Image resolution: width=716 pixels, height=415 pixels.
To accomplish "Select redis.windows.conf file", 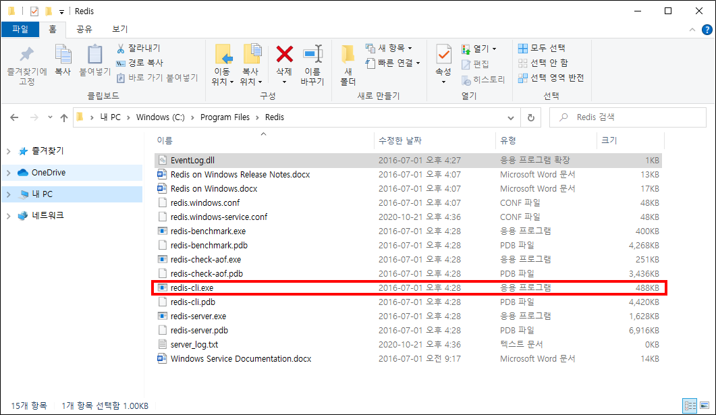I will click(x=408, y=202).
